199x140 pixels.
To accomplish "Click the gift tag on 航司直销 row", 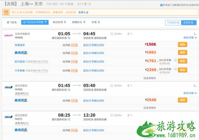I will (74, 62).
